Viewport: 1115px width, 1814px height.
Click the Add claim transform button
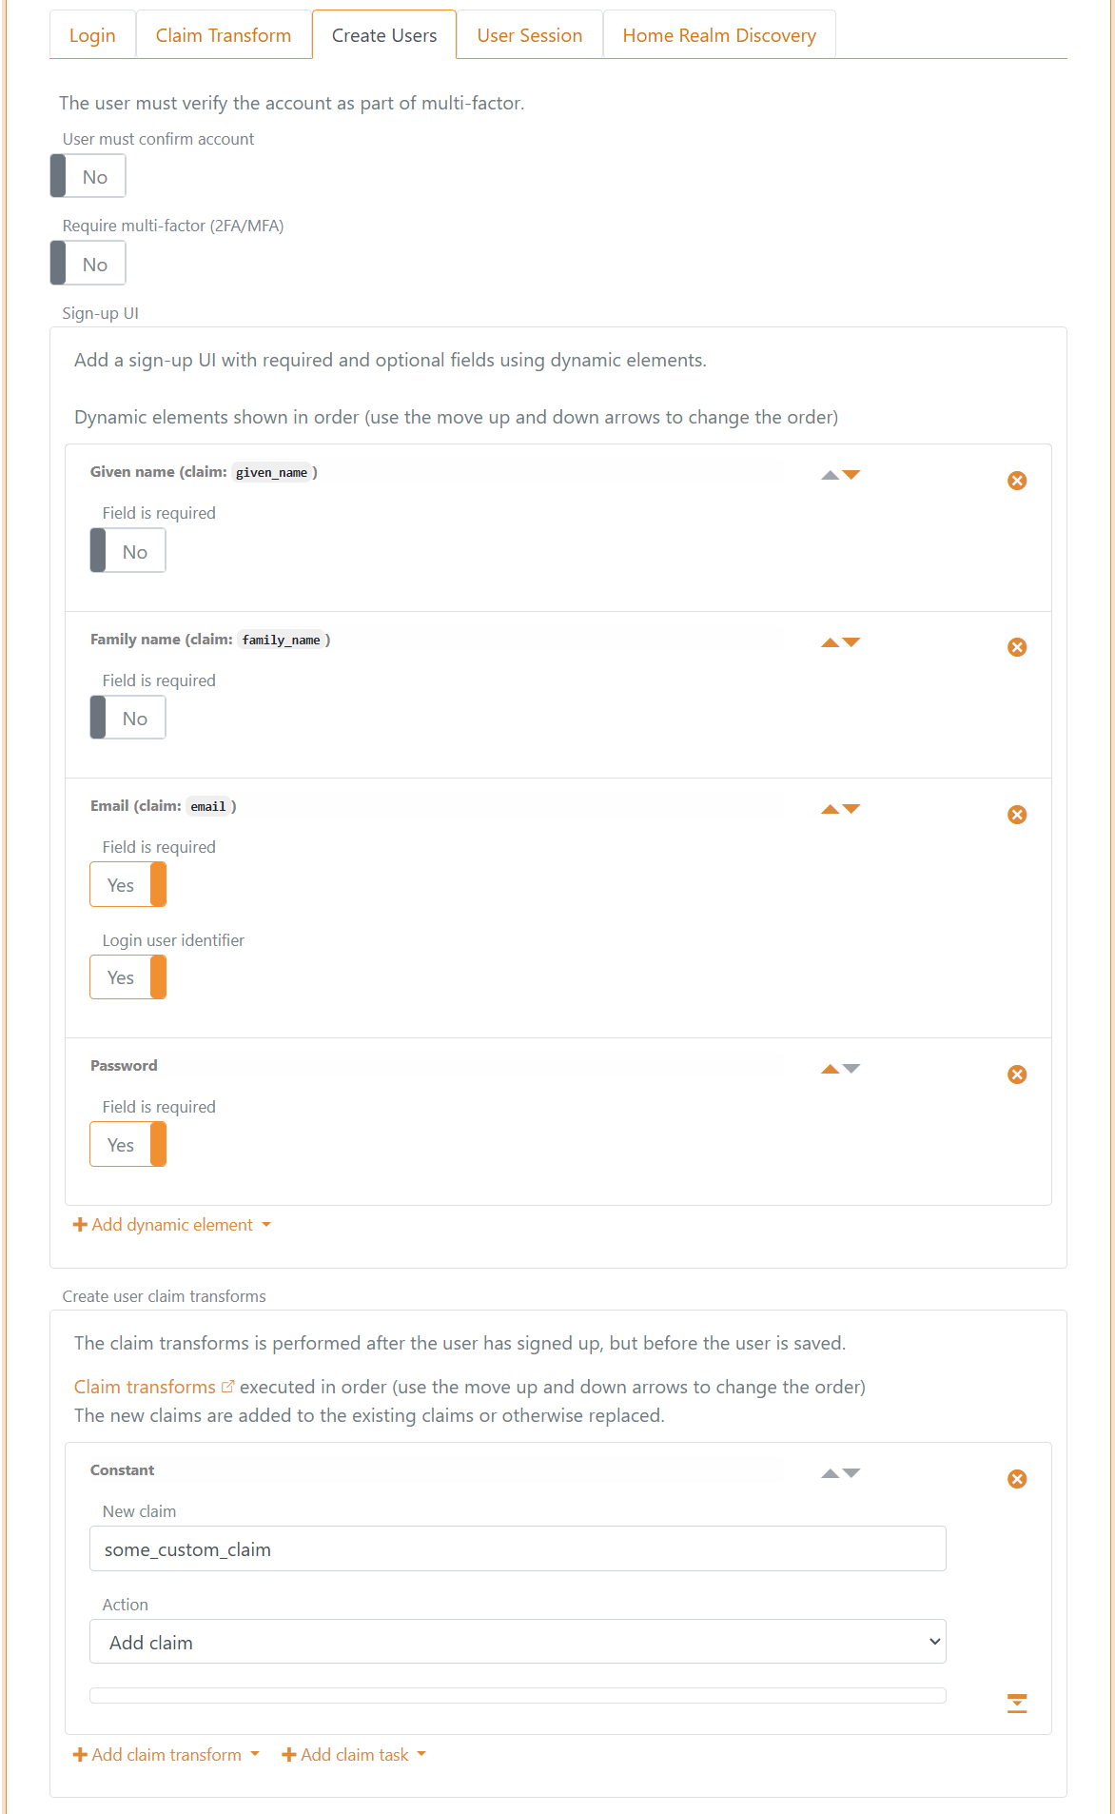pos(164,1754)
